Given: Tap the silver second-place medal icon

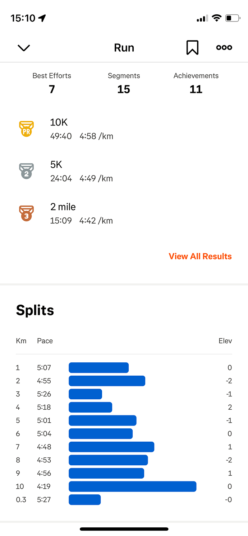Looking at the screenshot, I should tap(26, 171).
